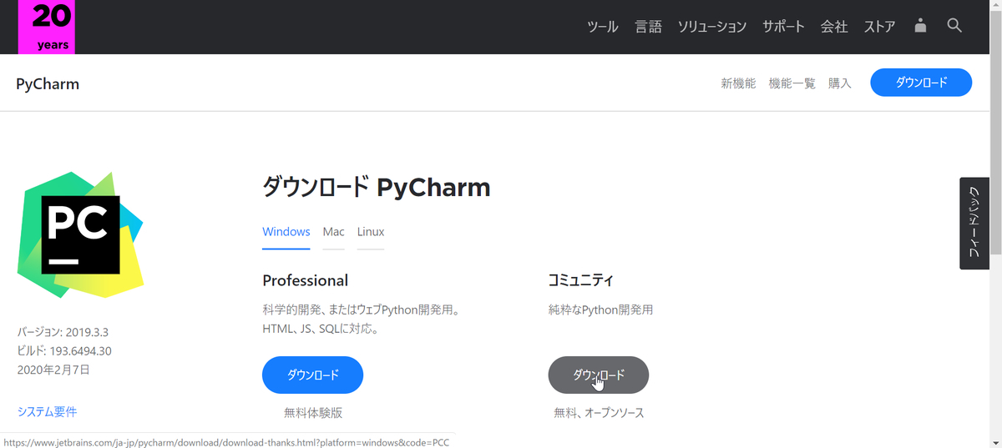Image resolution: width=1002 pixels, height=448 pixels.
Task: Click the 無料、オープンソース label
Action: click(599, 412)
